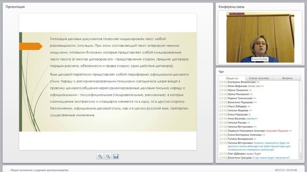The height and width of the screenshot is (172, 307).
Task: Open the Вопросы tab
Action: 287,78
